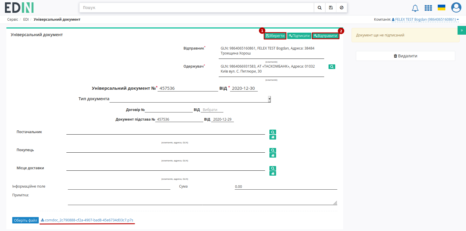Click home icon next to Покупець
Viewport: 466px width, 231px height.
click(273, 155)
